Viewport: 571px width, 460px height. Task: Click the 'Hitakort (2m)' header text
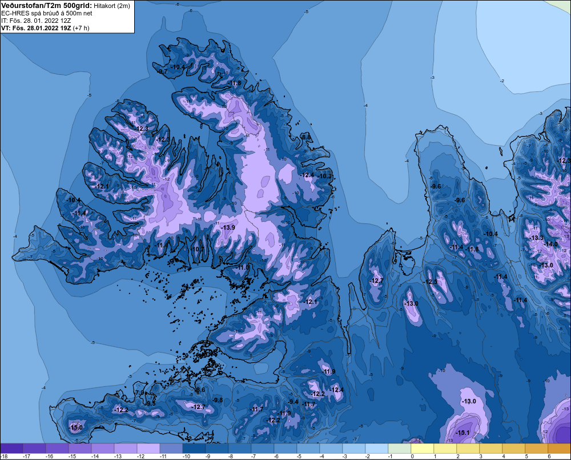click(x=112, y=6)
